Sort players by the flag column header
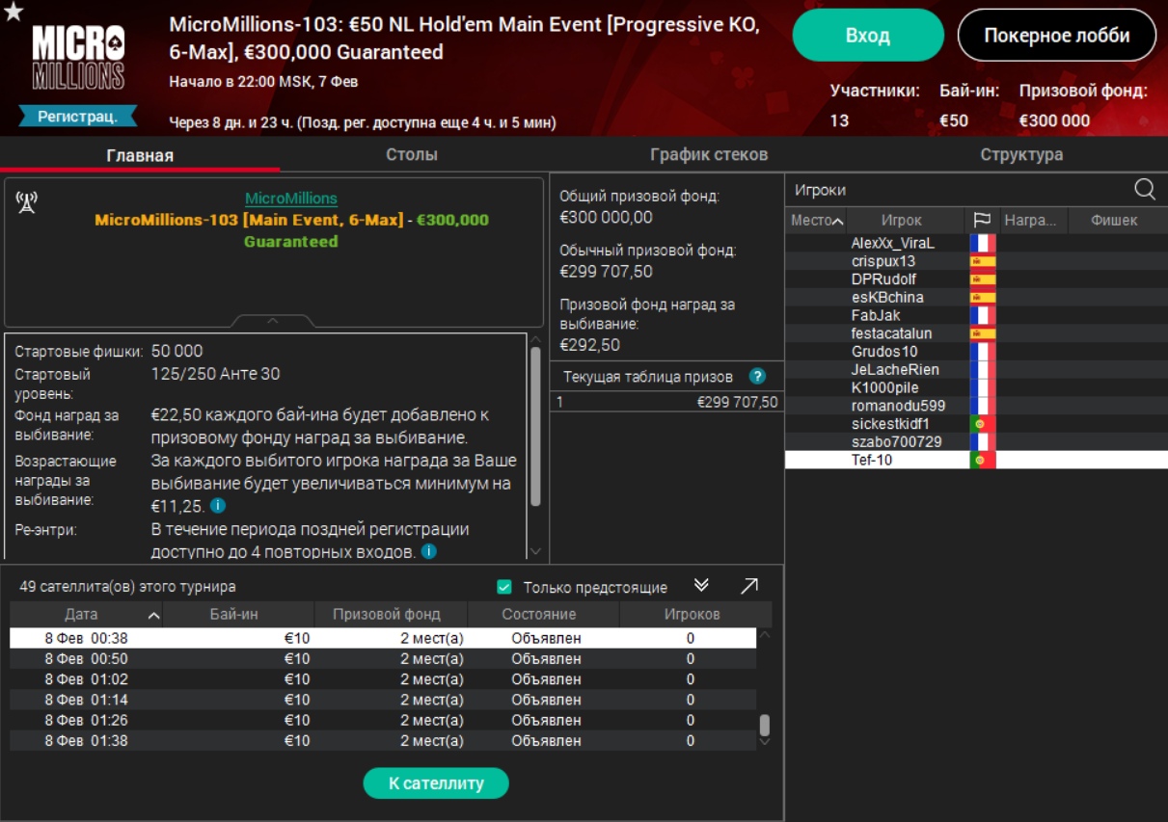 click(x=982, y=220)
